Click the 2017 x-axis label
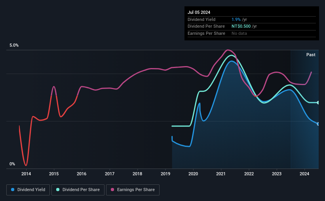 pyautogui.click(x=110, y=174)
